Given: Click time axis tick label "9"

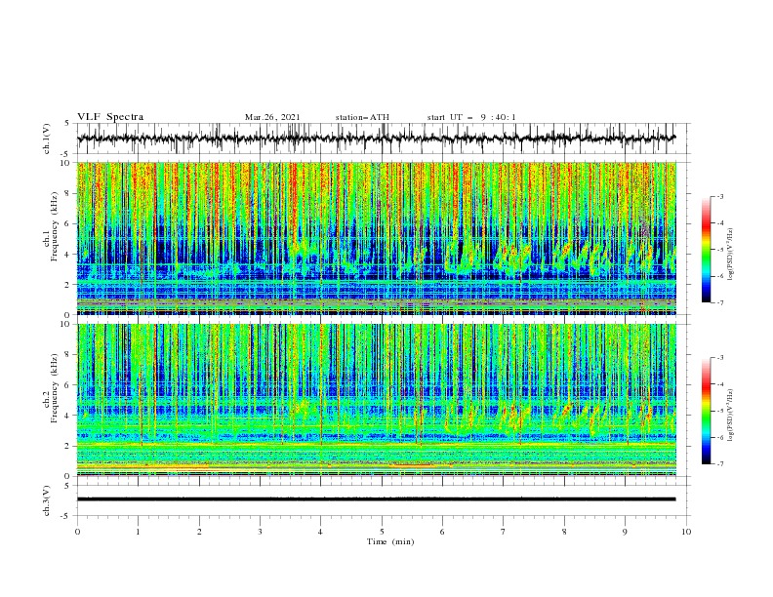Looking at the screenshot, I should pyautogui.click(x=625, y=532).
